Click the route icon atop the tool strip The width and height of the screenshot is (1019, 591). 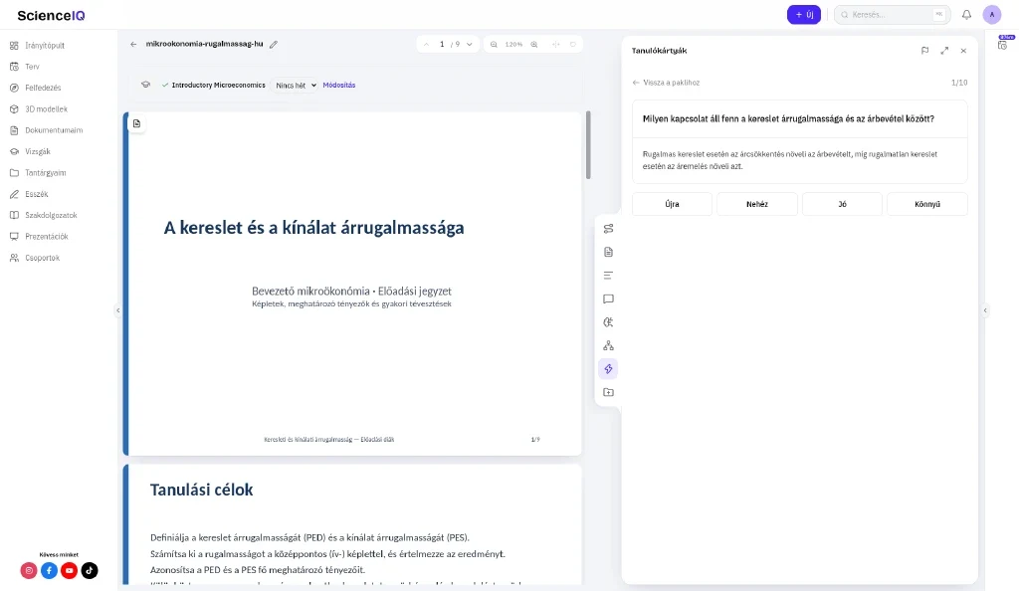click(608, 229)
